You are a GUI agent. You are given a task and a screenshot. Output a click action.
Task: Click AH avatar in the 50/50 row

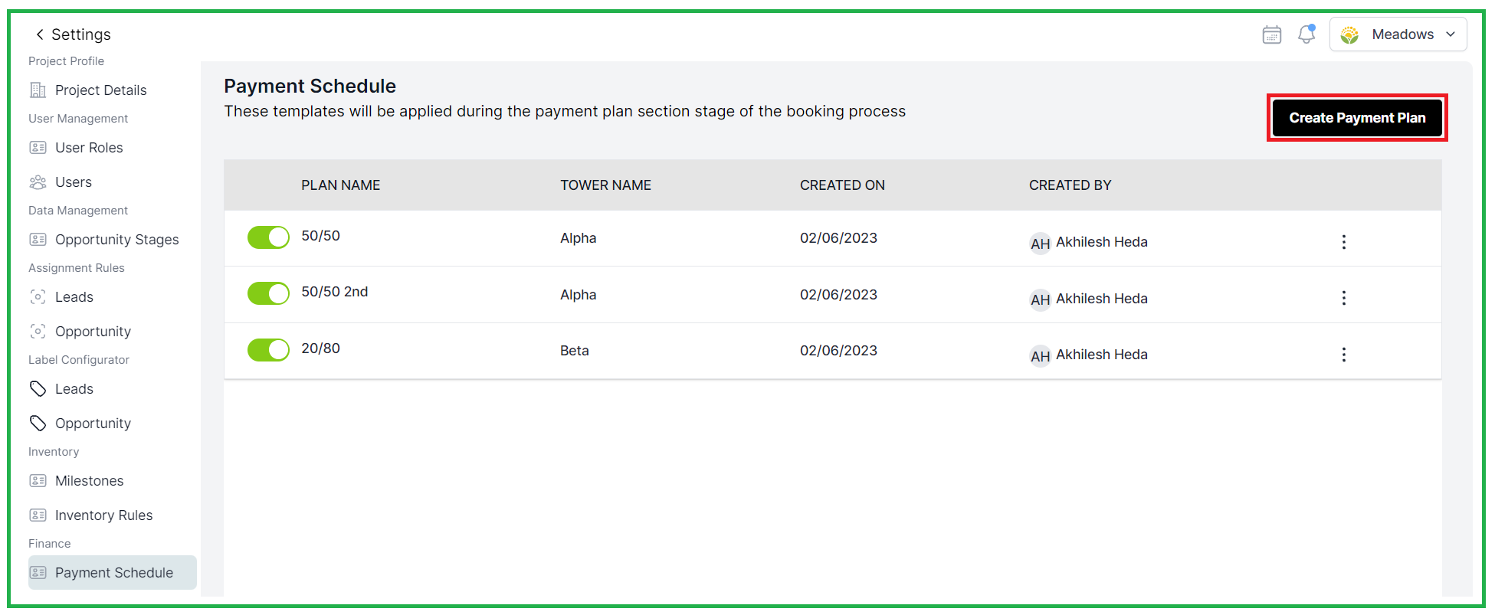pyautogui.click(x=1040, y=244)
